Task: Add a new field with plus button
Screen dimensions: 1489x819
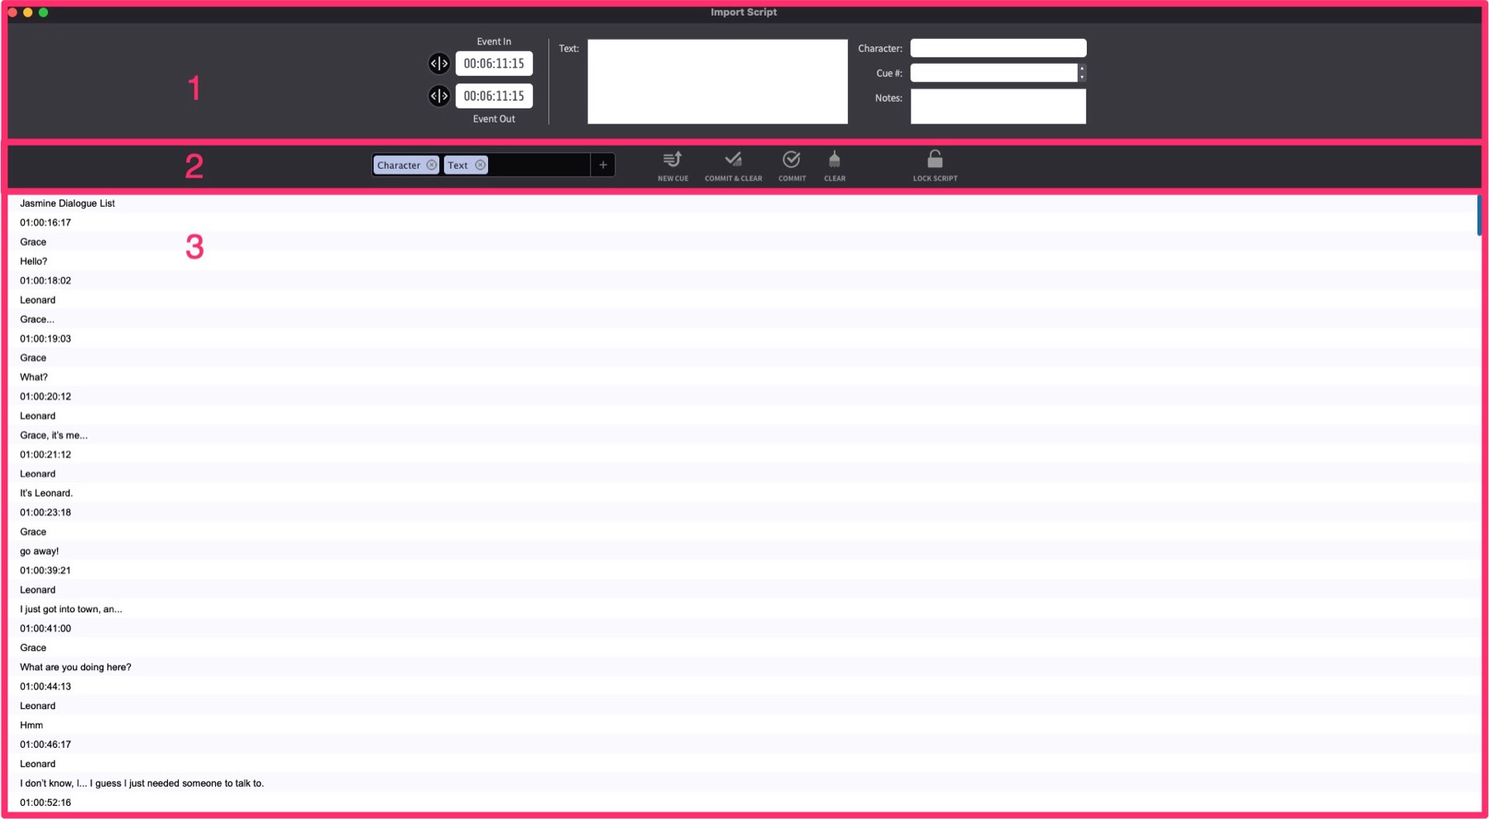Action: (x=603, y=165)
